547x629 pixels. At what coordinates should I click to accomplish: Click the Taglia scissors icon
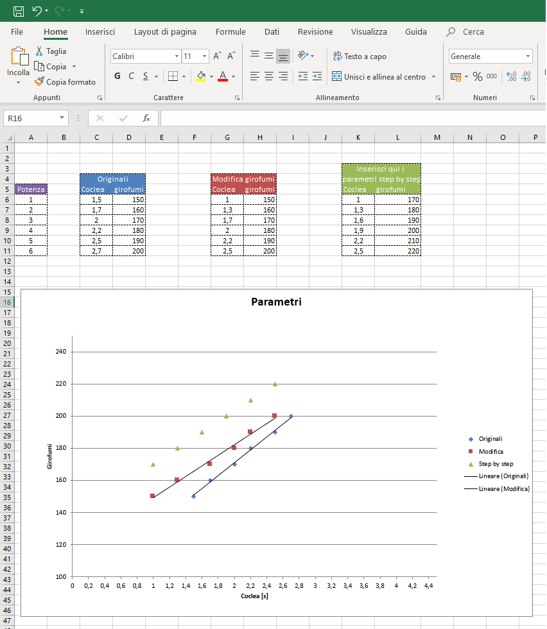pyautogui.click(x=39, y=51)
